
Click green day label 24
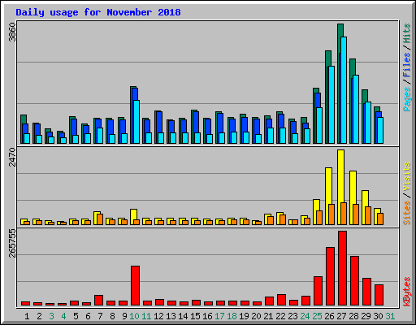coord(305,316)
